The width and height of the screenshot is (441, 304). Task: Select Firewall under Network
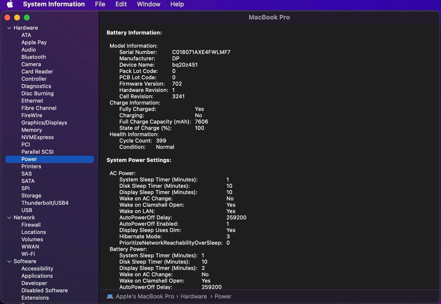(x=31, y=225)
